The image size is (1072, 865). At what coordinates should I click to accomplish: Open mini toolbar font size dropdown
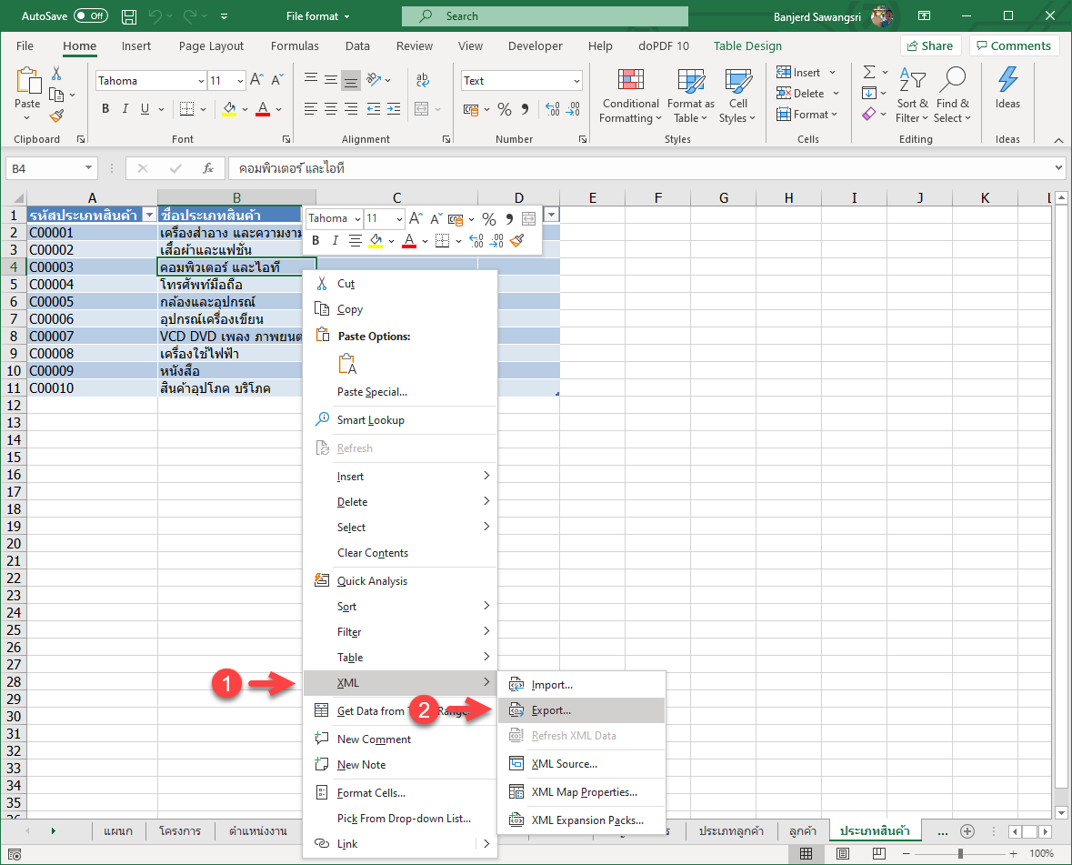399,219
